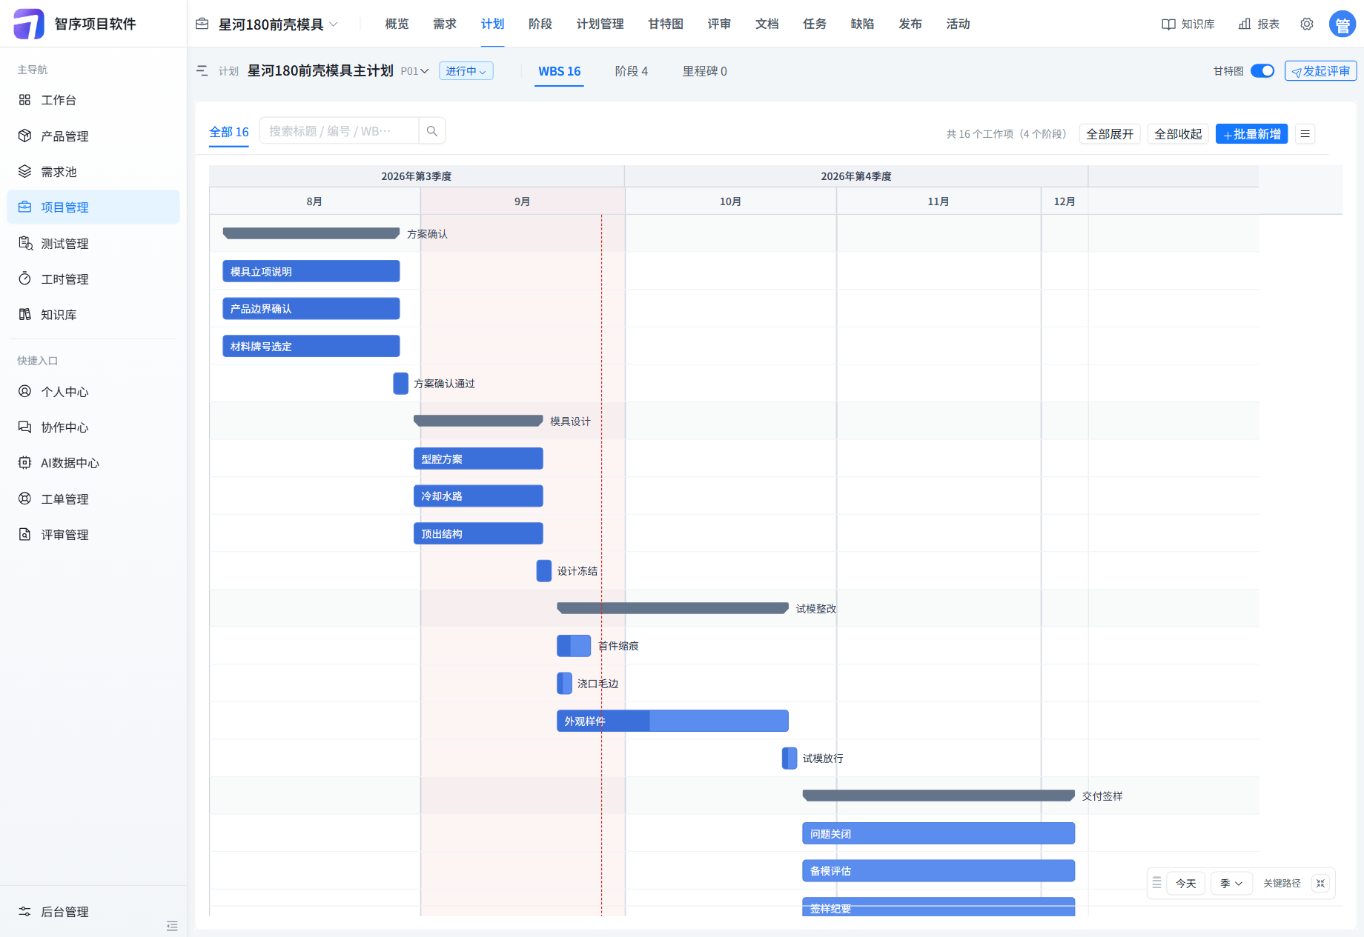Viewport: 1364px width, 937px height.
Task: Switch to the 概览 tab
Action: [397, 24]
